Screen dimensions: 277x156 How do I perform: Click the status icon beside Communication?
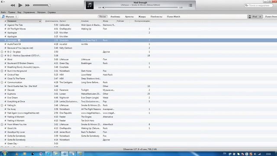coord(2,82)
